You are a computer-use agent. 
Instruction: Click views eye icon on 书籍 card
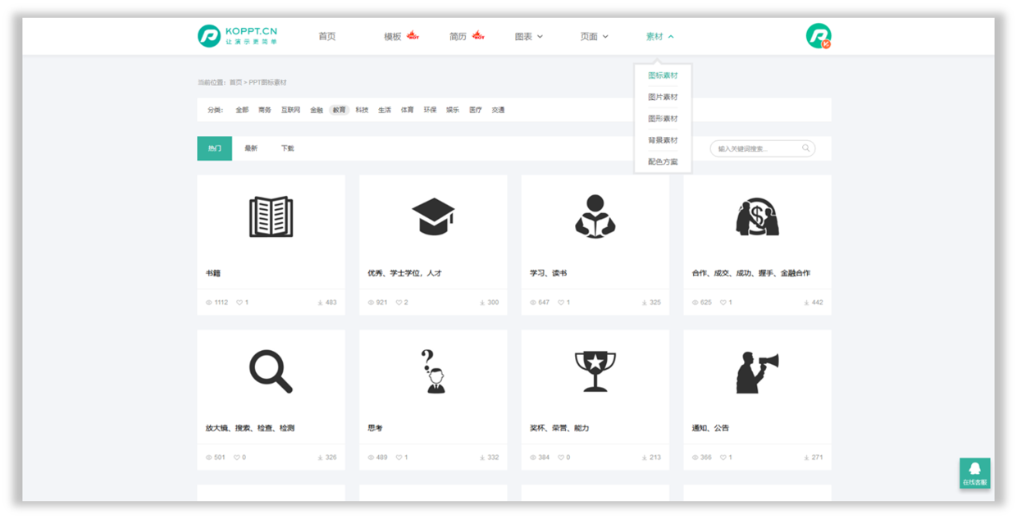click(209, 303)
